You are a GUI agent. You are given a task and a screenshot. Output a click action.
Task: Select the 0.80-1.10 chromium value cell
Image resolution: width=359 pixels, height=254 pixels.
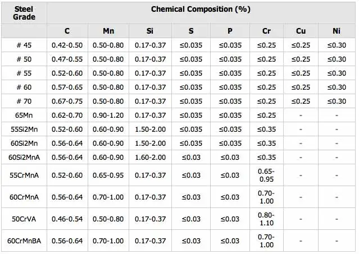click(x=266, y=219)
